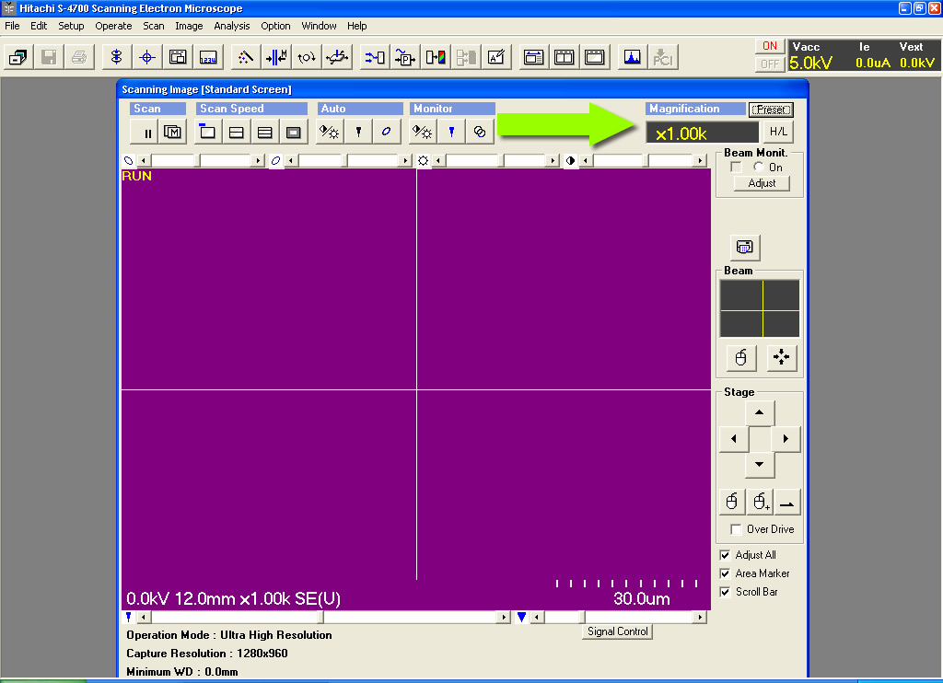This screenshot has width=943, height=683.
Task: Tick the Beam Monit. checkbox
Action: pos(736,168)
